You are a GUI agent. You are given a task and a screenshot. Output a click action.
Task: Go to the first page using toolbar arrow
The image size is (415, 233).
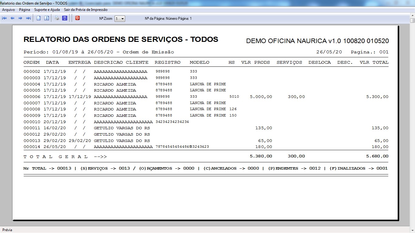pyautogui.click(x=5, y=18)
